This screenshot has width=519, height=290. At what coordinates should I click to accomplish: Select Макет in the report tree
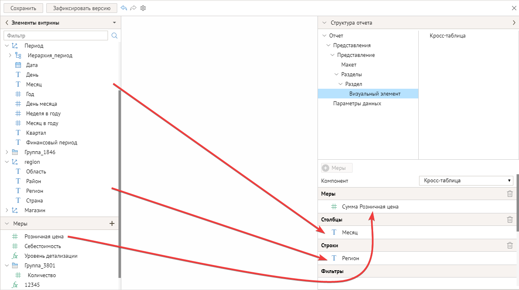coord(349,65)
